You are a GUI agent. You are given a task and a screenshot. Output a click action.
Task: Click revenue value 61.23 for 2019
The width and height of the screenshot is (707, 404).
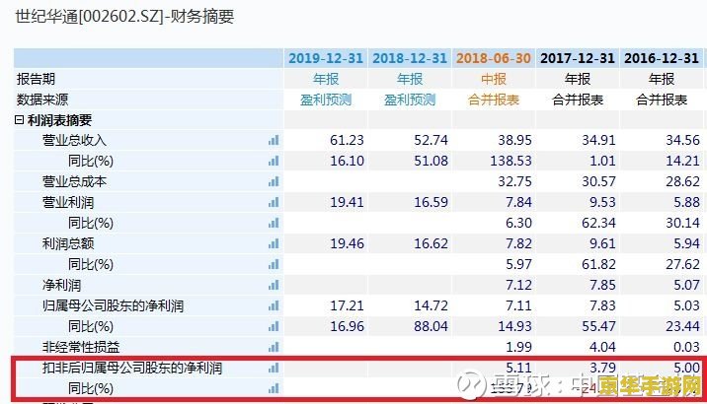347,140
